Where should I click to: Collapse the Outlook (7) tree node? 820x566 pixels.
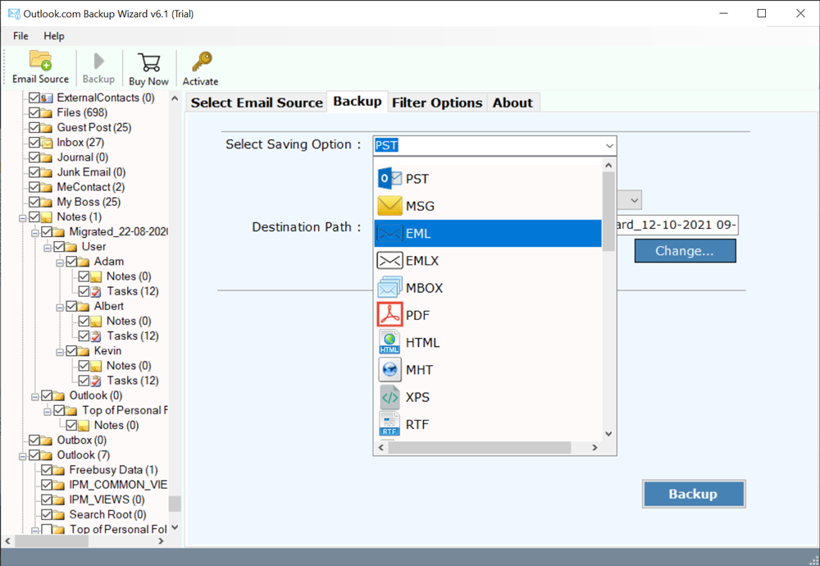22,457
